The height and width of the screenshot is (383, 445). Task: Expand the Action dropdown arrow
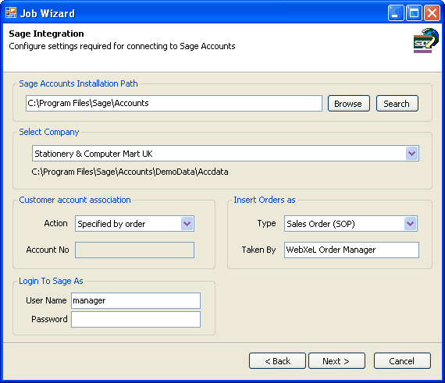point(187,224)
